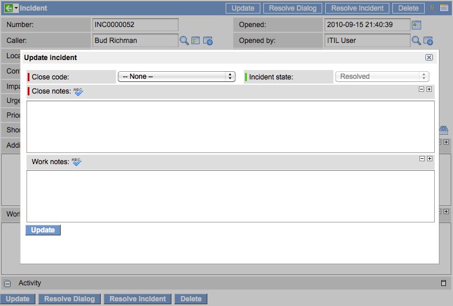Show Caller reference info icon
453x306 pixels.
pos(208,41)
